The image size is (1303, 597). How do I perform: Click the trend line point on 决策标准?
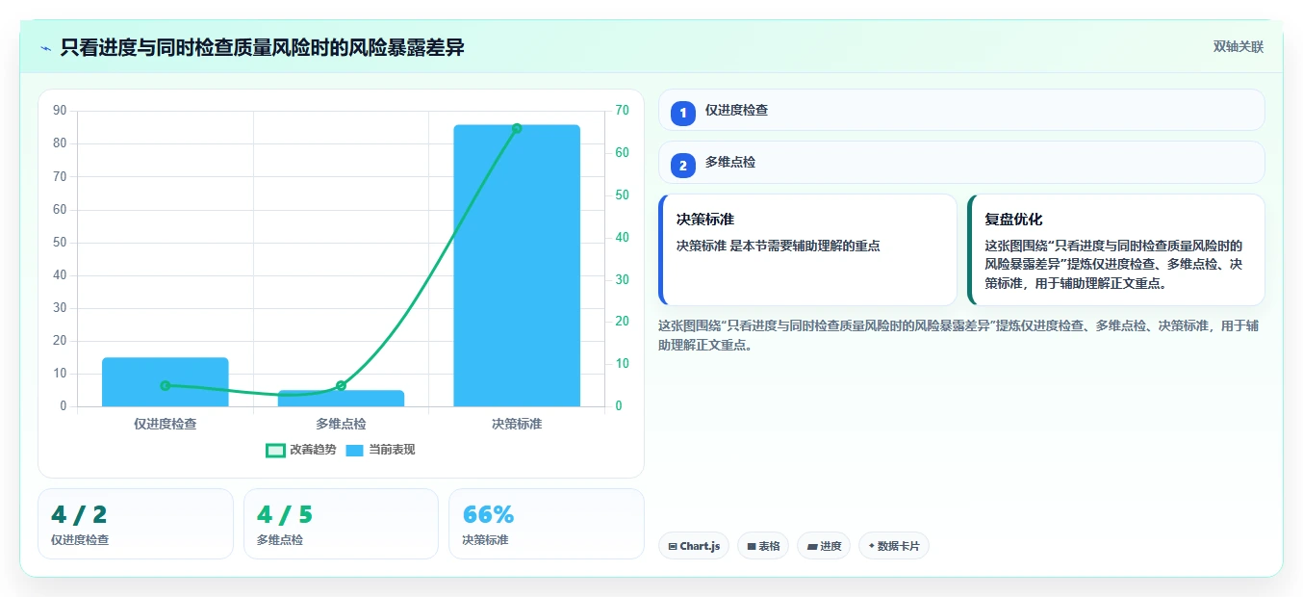coord(517,128)
